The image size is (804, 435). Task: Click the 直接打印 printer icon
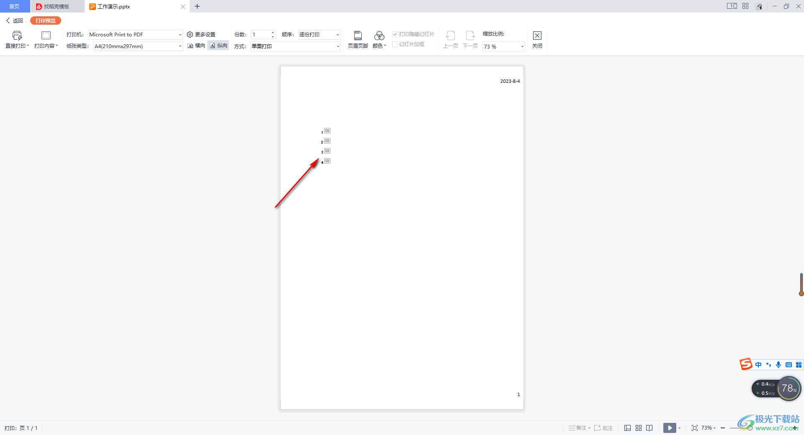coord(17,36)
